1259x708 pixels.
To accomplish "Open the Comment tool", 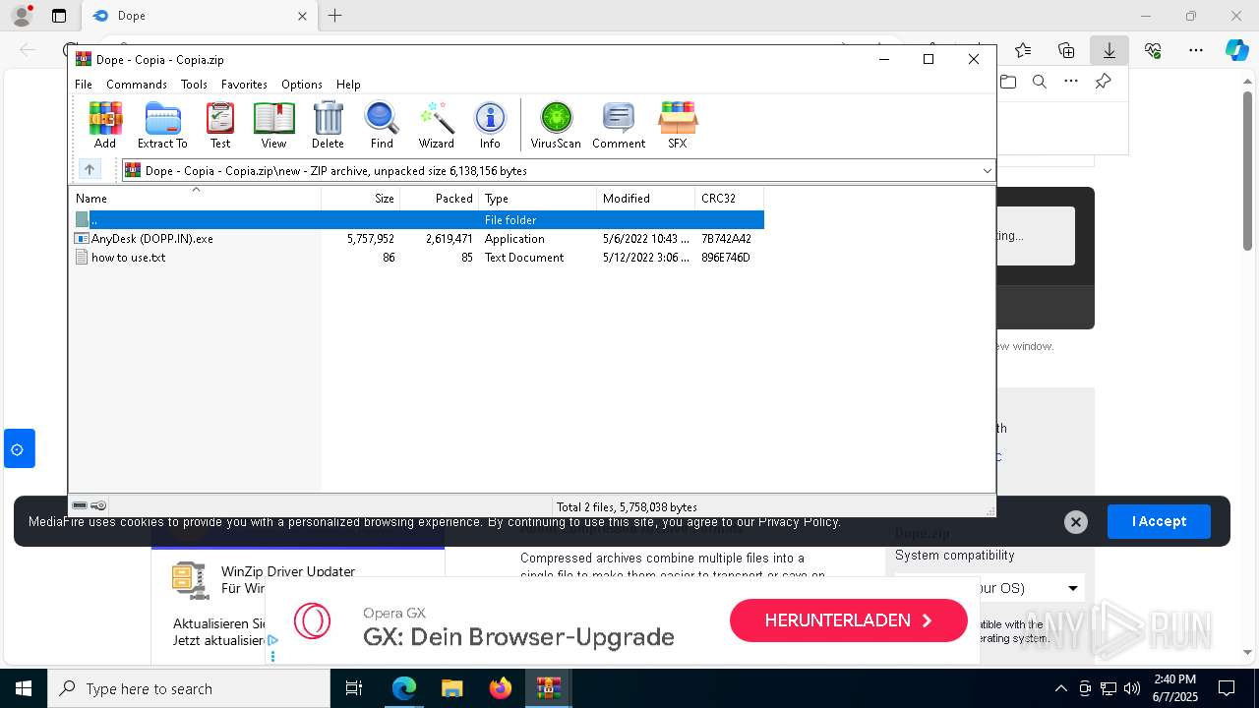I will pos(619,125).
